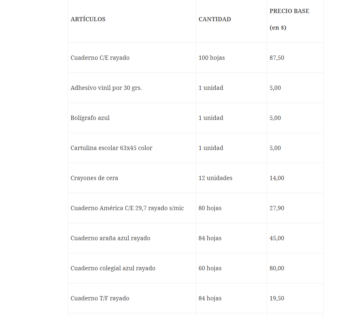Click the Cuaderno T/F rayado item
Viewport: 361px width, 317px height.
100,298
